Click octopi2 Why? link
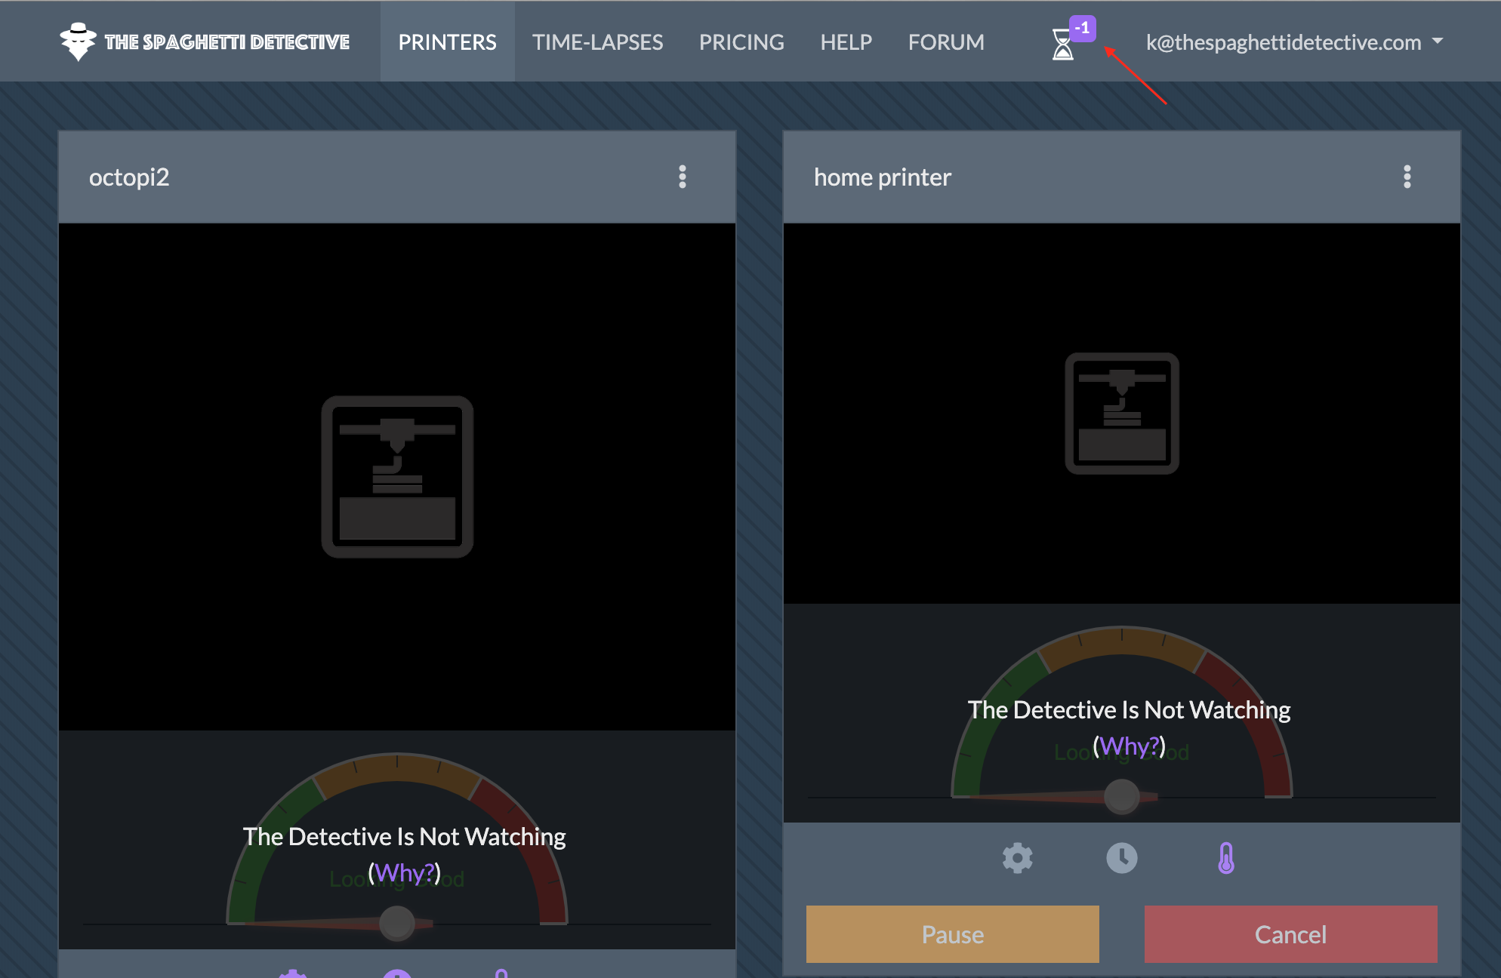 tap(404, 873)
